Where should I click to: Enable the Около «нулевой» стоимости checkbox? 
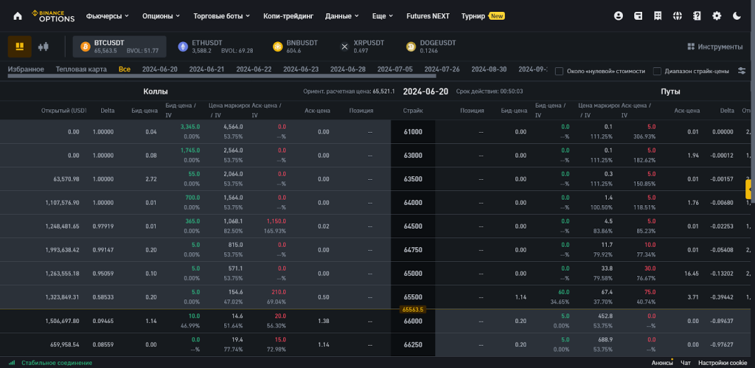pos(560,72)
